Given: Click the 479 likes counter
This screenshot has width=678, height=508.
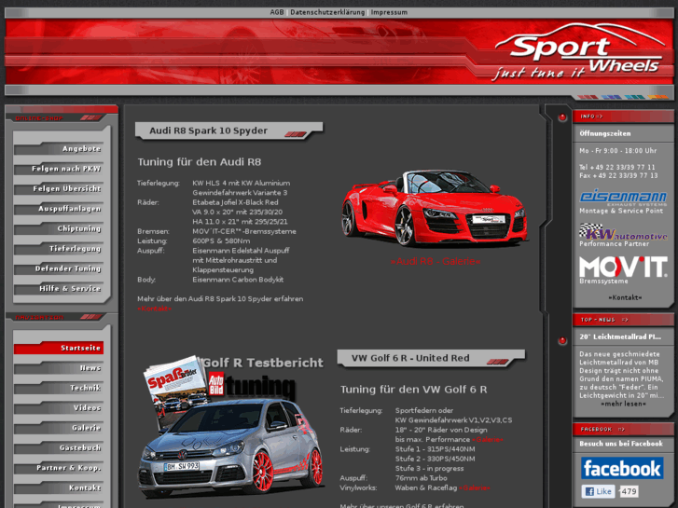Looking at the screenshot, I should pyautogui.click(x=630, y=491).
